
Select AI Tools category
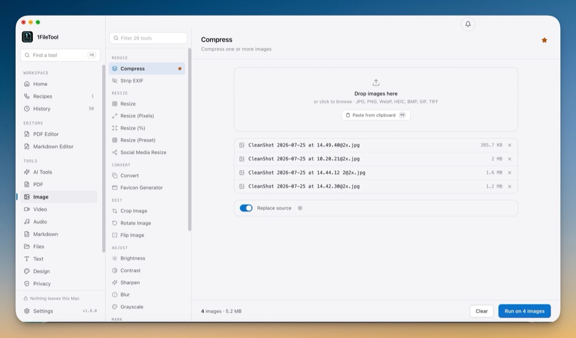[59, 172]
